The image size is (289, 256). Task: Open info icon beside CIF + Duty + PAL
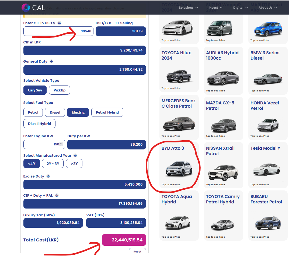[x=57, y=196]
